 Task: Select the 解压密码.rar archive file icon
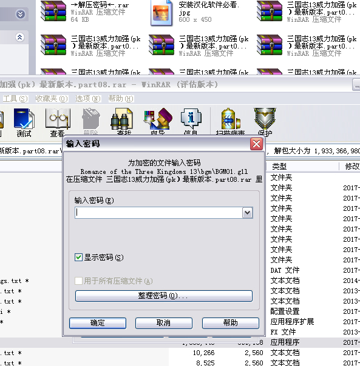point(53,11)
